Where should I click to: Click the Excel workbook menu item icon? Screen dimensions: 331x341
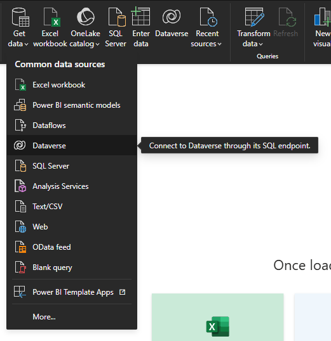point(20,84)
